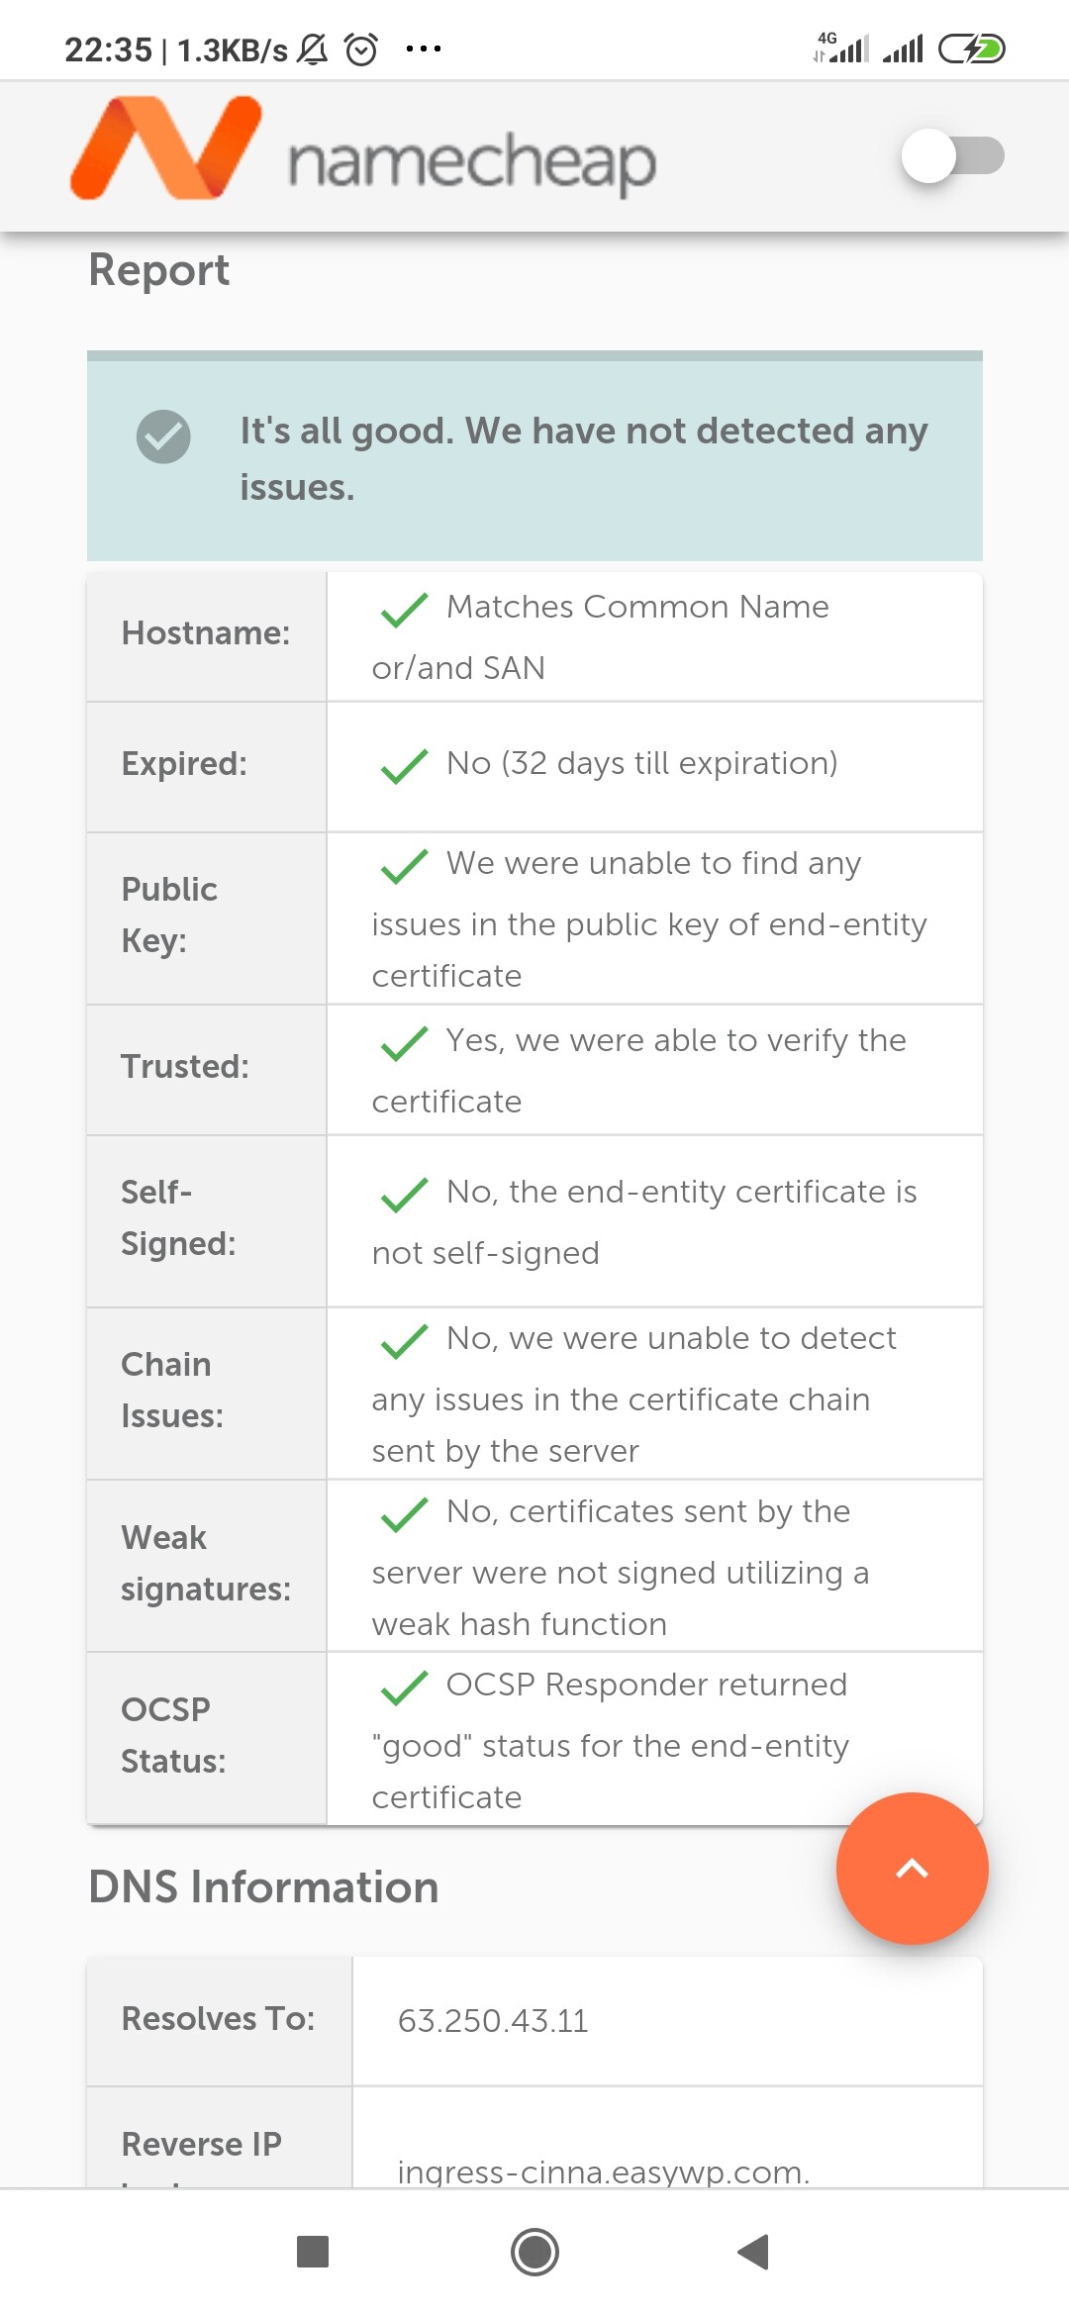
Task: Tap the gray checkmark circle in banner
Action: tap(163, 436)
